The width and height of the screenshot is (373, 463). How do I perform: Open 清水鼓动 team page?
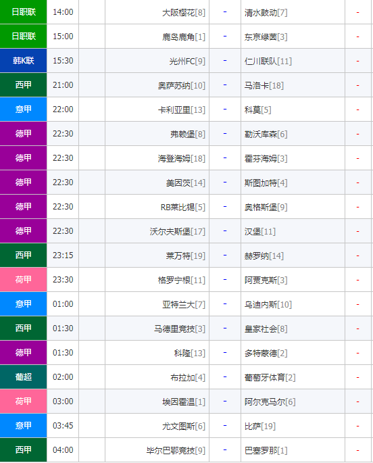(x=261, y=13)
